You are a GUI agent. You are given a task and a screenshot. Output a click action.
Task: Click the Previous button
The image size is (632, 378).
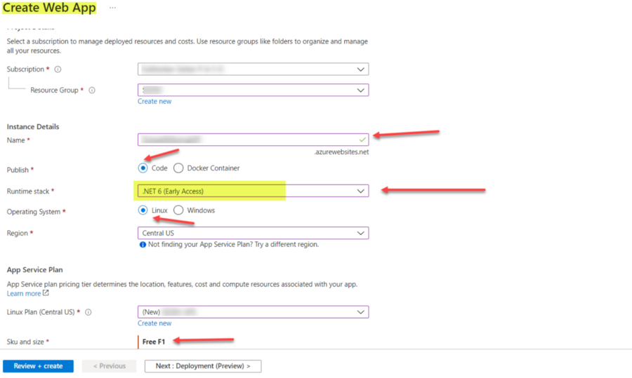click(x=110, y=366)
